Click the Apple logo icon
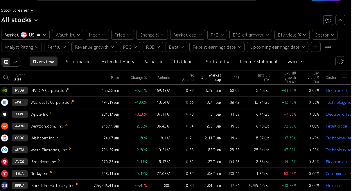 tap(5, 114)
